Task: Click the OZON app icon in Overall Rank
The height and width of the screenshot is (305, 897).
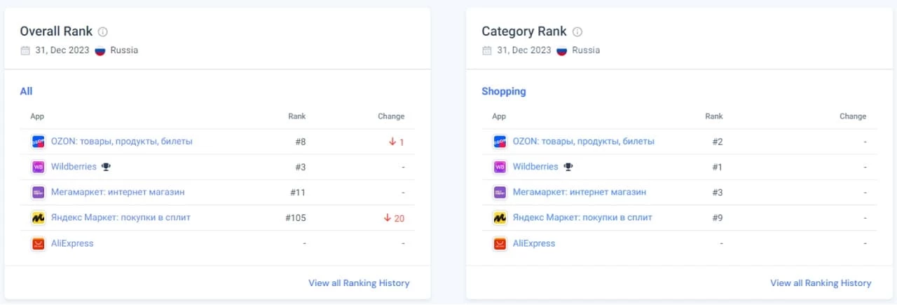Action: pos(38,142)
